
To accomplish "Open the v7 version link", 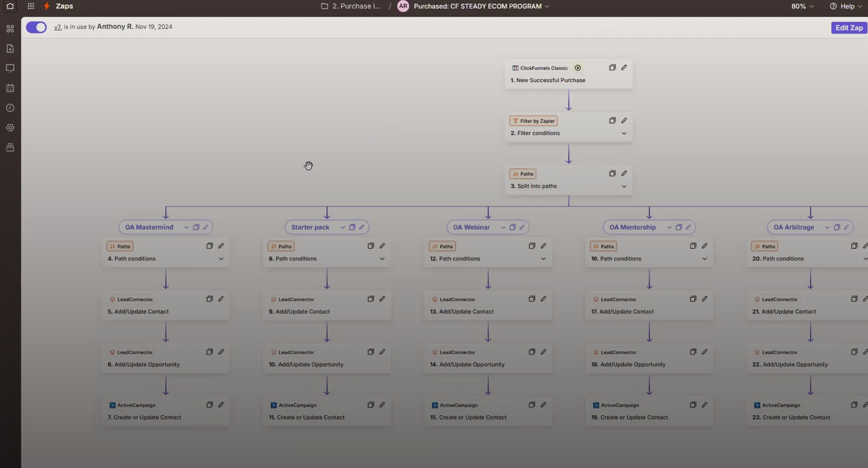I will click(58, 27).
